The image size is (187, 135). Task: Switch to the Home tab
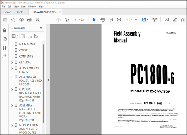[x=7, y=12]
